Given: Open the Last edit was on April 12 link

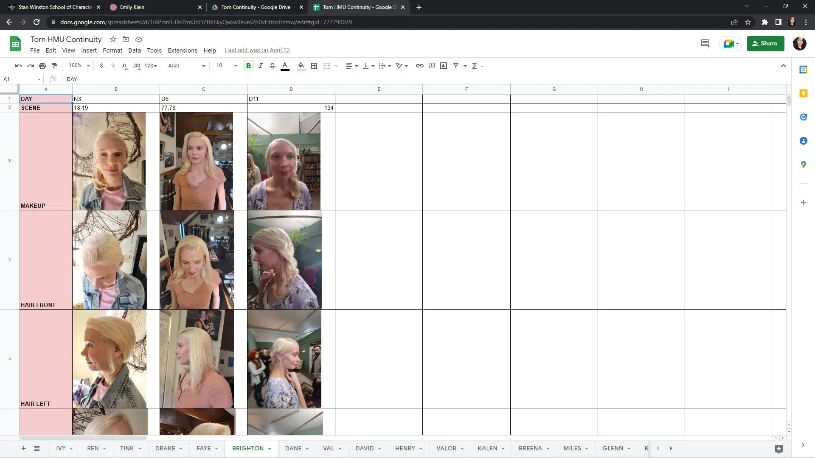Looking at the screenshot, I should (x=257, y=50).
